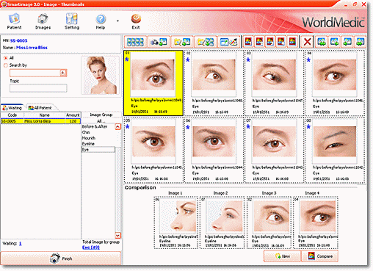
Task: Switch to the Waiting tab
Action: click(x=12, y=108)
